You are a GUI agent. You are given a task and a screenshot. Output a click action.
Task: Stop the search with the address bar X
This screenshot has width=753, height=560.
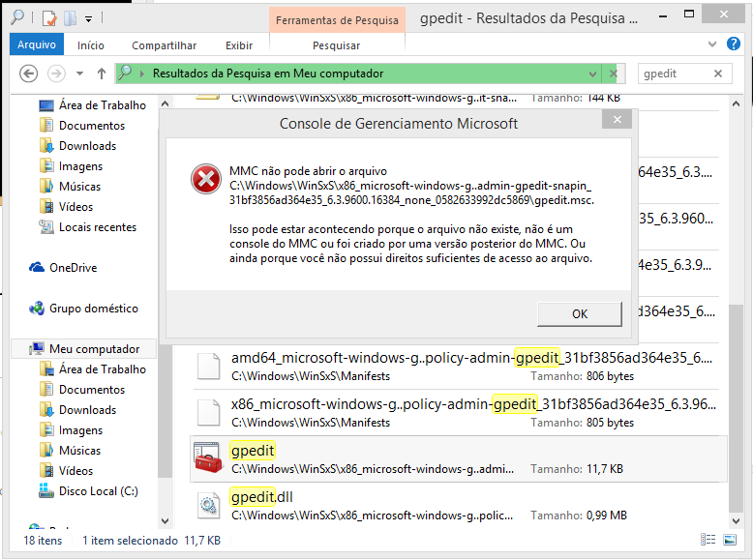point(614,74)
